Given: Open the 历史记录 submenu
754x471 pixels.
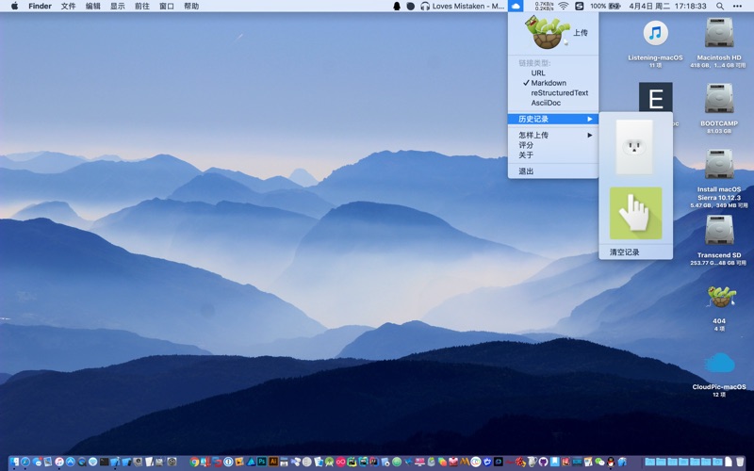Looking at the screenshot, I should click(x=553, y=119).
